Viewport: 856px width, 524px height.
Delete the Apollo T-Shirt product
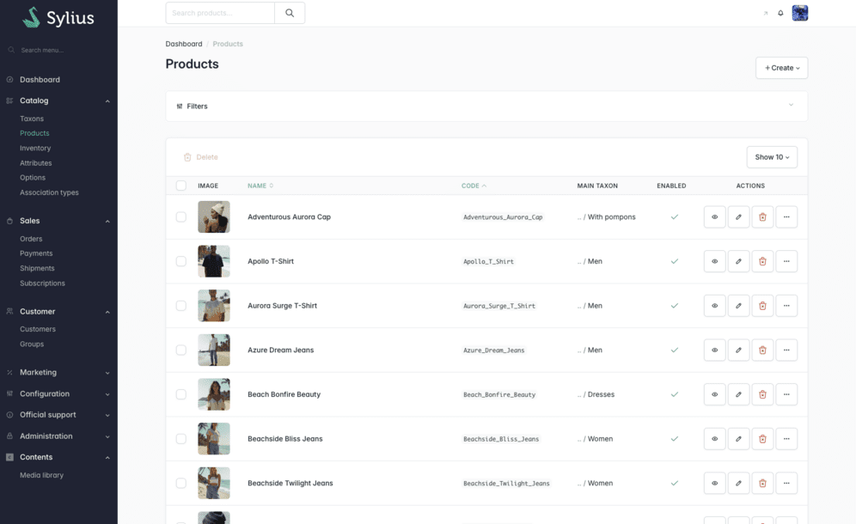click(x=762, y=261)
